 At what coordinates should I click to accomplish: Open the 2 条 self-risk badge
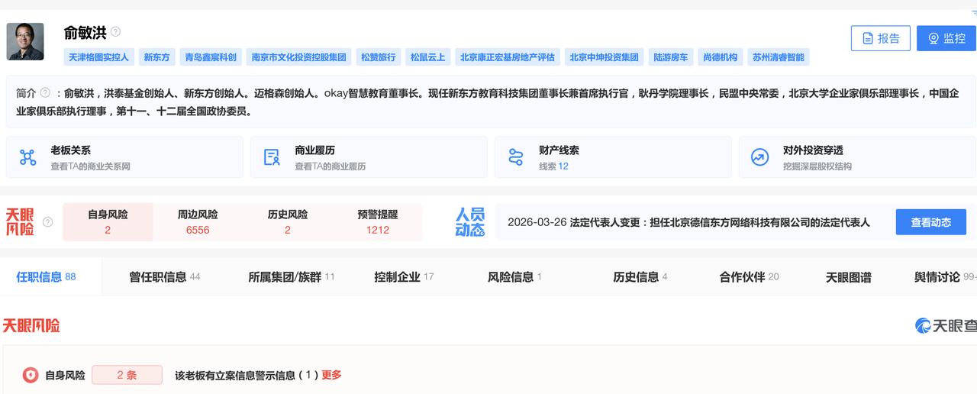click(127, 375)
